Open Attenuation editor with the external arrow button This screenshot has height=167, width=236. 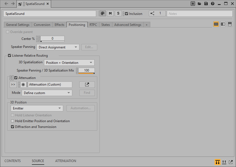click(87, 84)
